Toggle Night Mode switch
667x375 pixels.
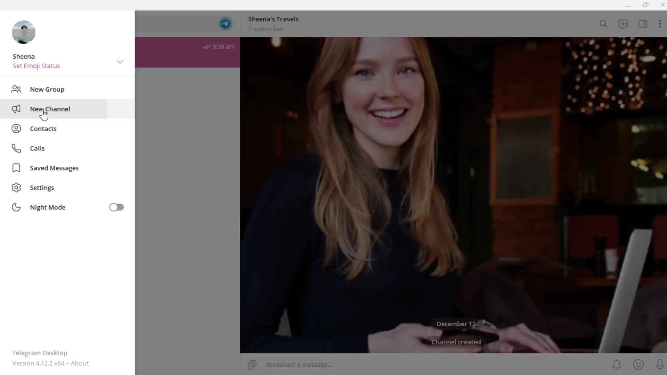click(x=116, y=207)
